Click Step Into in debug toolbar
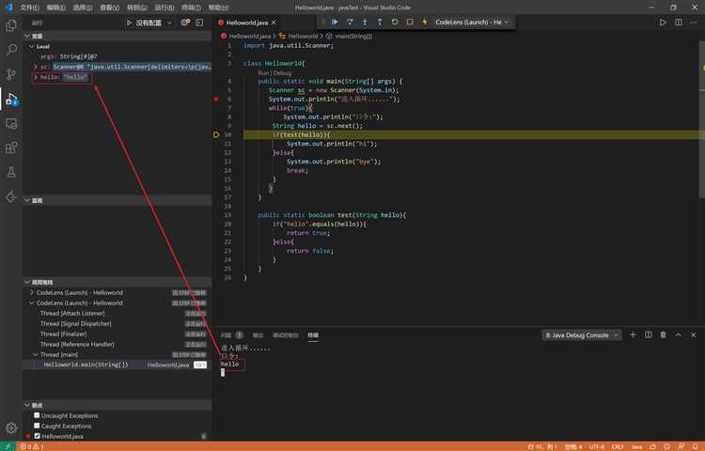Screen dimensions: 705x451 [365, 22]
